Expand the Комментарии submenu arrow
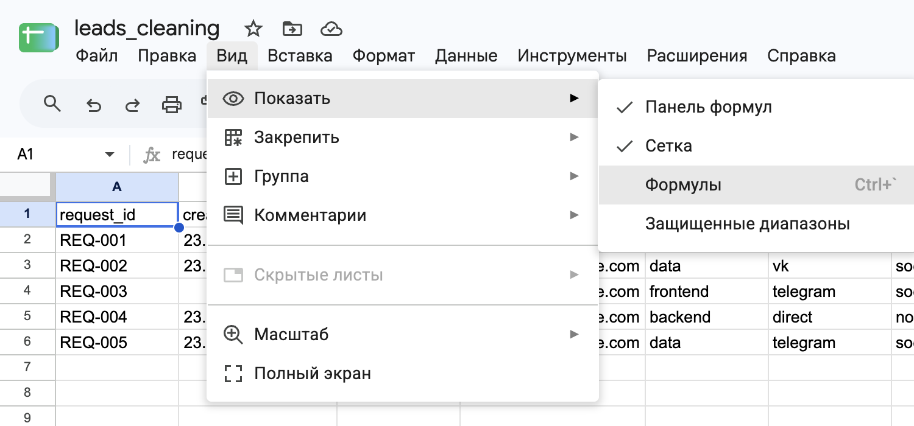The width and height of the screenshot is (914, 426). point(573,215)
